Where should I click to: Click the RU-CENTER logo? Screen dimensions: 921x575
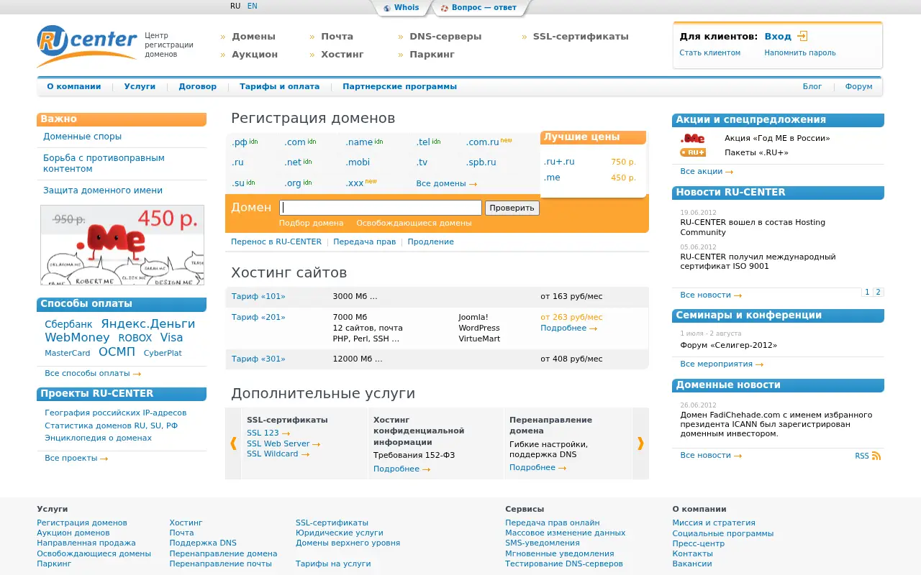87,45
